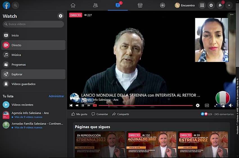Click the Me gusta button
The image size is (239, 158).
pyautogui.click(x=79, y=114)
